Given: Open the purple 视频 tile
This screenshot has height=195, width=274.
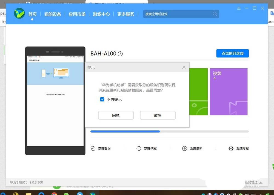Looking at the screenshot, I should [229, 92].
